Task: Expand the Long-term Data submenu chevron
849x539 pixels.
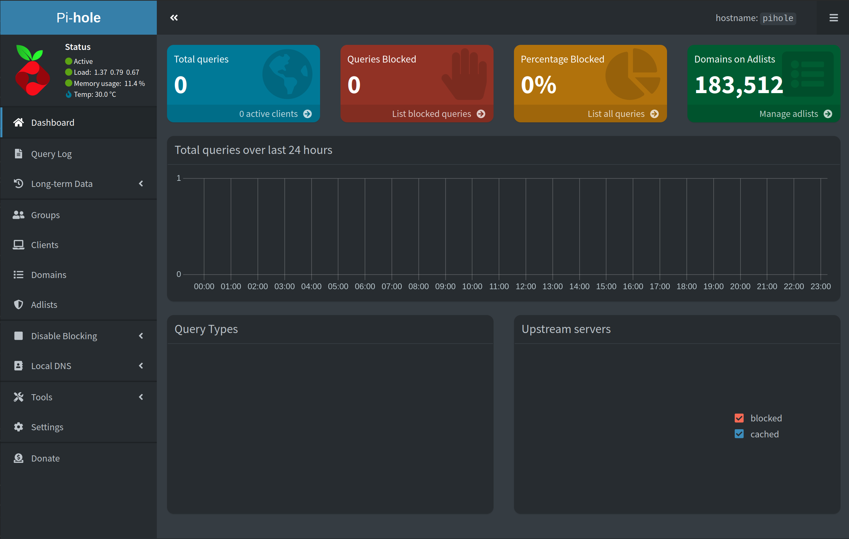Action: point(141,184)
